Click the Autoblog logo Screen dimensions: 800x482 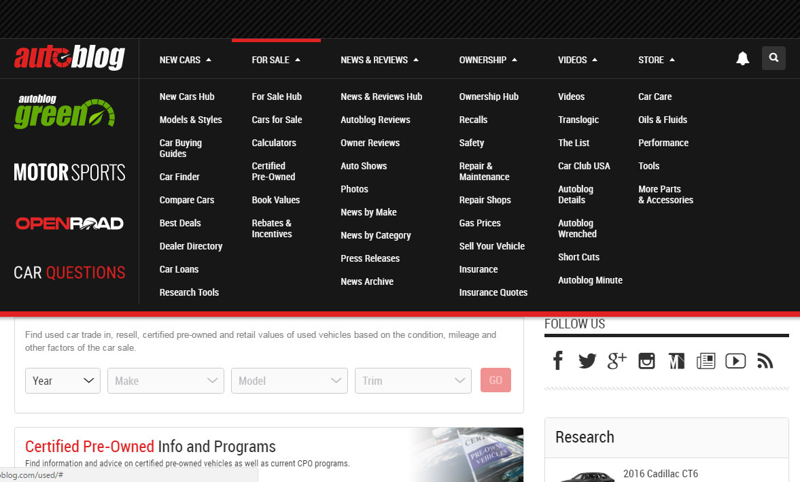69,57
